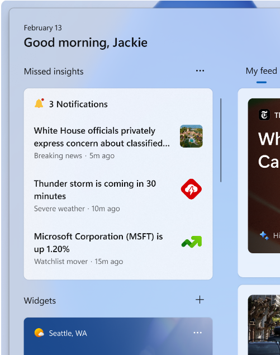Open the Seattle weather widget options

198,333
